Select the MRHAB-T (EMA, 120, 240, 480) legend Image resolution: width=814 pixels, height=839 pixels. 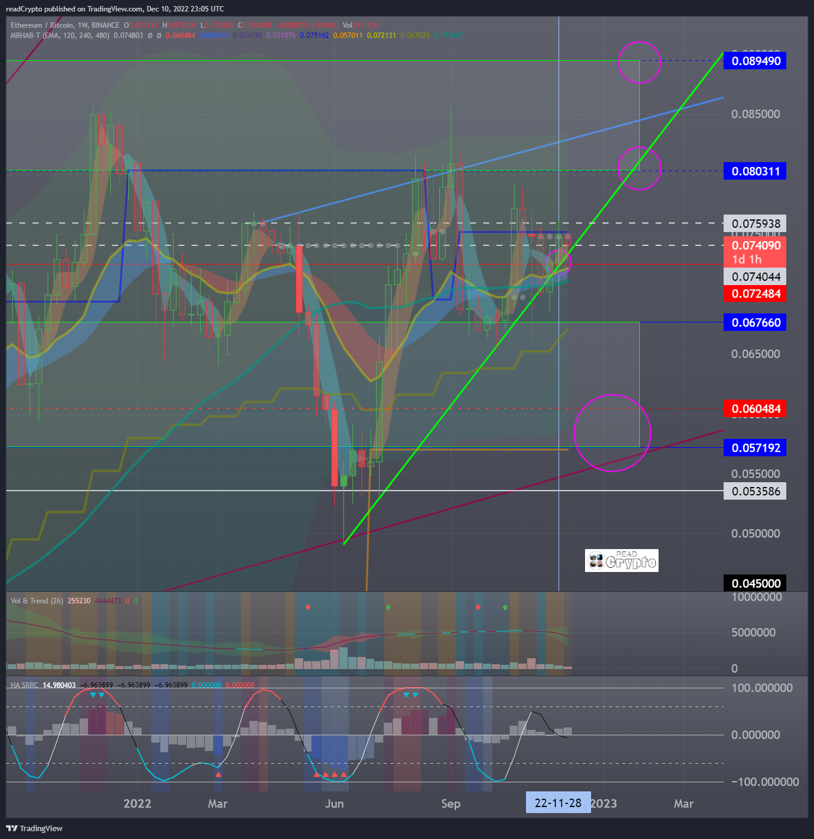click(60, 36)
